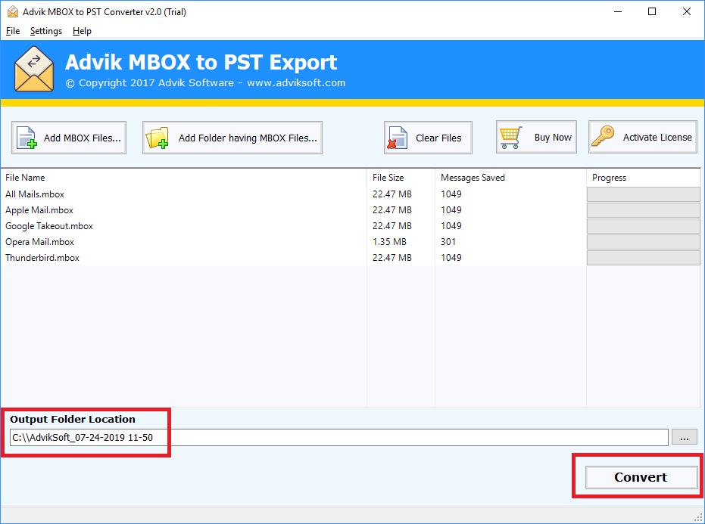This screenshot has width=705, height=524.
Task: Click the Add MBOX Files document icon
Action: click(x=27, y=138)
